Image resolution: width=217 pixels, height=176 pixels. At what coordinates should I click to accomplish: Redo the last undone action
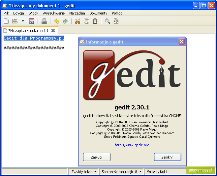click(65, 21)
